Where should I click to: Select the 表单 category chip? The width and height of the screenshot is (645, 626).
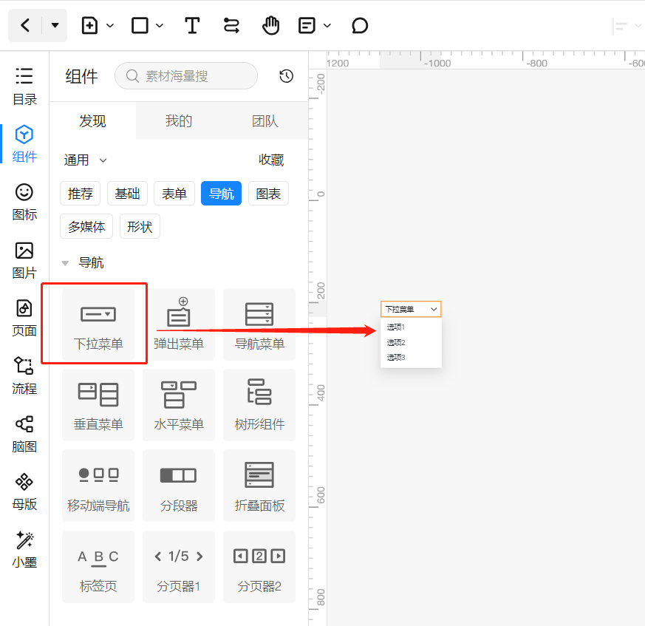174,194
